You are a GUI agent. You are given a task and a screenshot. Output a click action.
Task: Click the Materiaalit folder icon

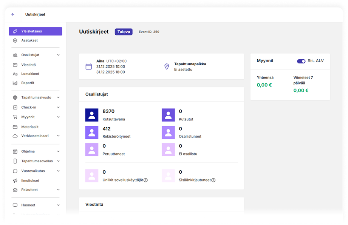point(15,127)
